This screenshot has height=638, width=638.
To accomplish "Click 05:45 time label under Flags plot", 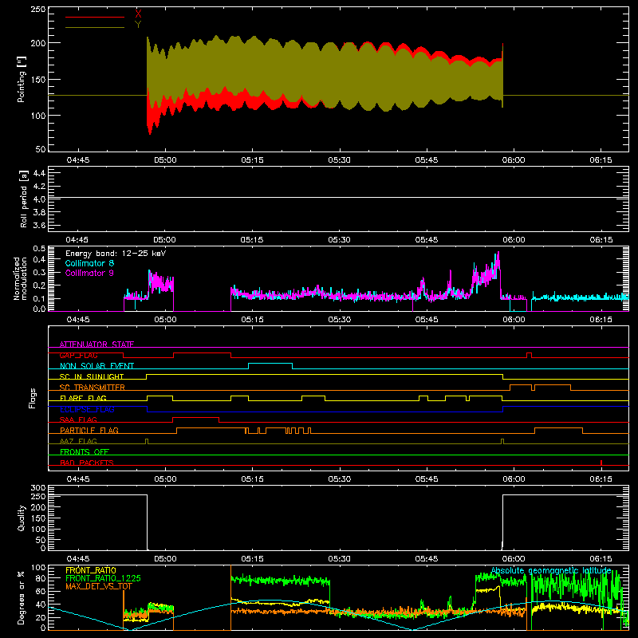I will (427, 479).
